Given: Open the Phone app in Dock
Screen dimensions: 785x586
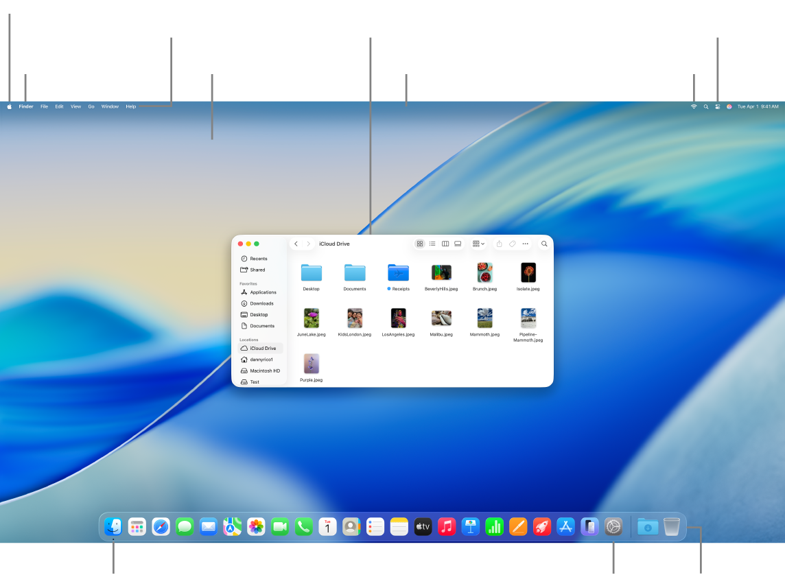Looking at the screenshot, I should [303, 526].
